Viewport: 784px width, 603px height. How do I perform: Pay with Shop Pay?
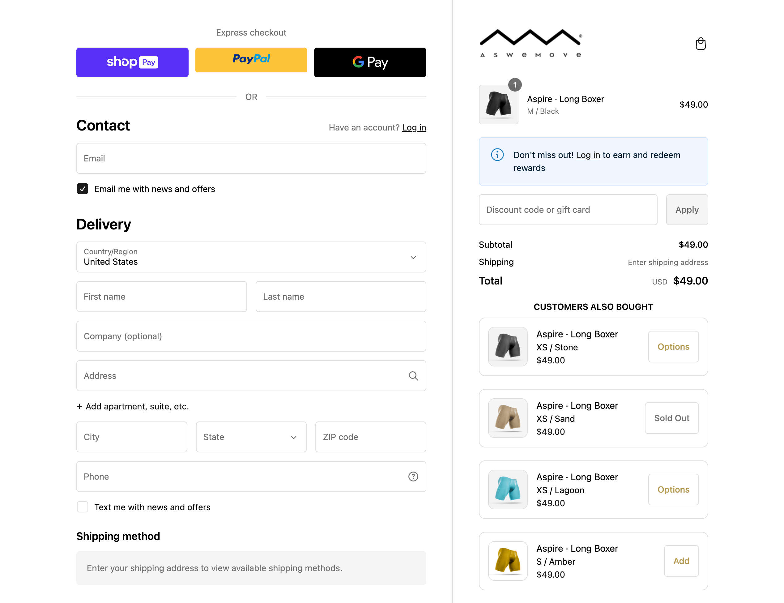click(x=132, y=62)
